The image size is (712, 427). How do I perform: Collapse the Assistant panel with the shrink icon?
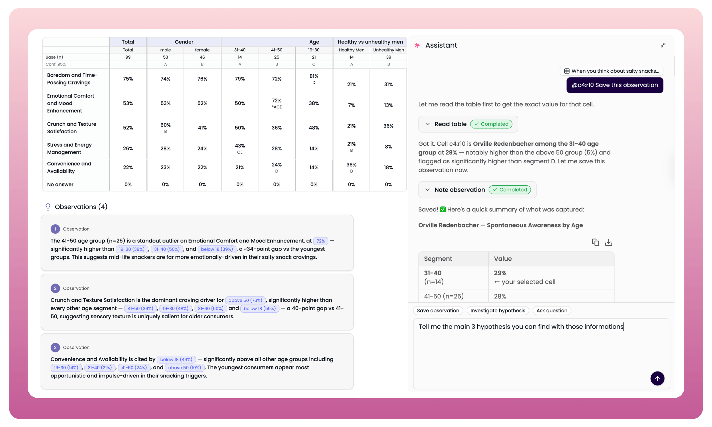coord(663,46)
